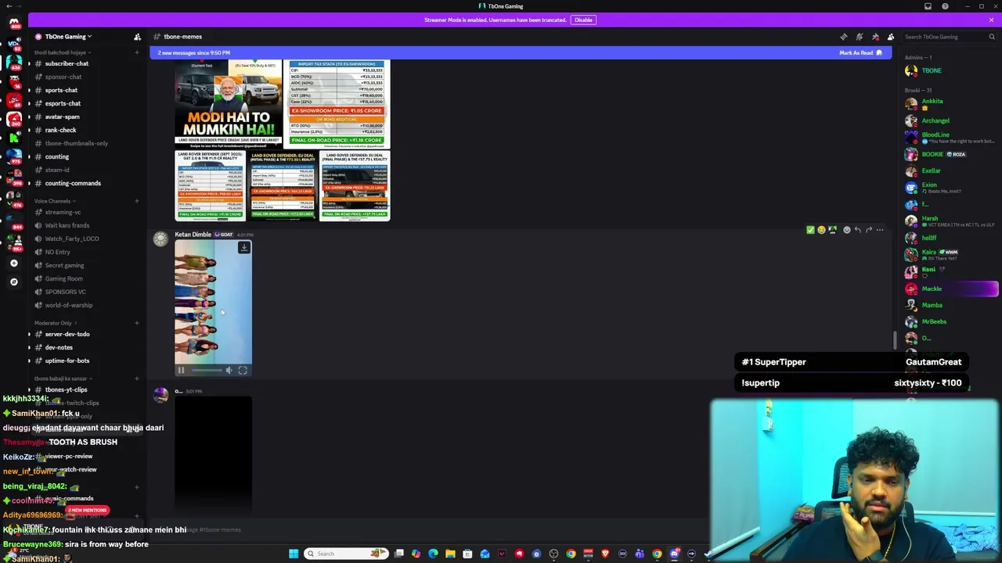Open the Discover servers compass icon
Image resolution: width=1002 pixels, height=563 pixels.
(13, 281)
